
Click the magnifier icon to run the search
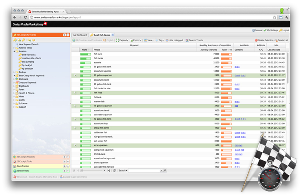click(165, 170)
